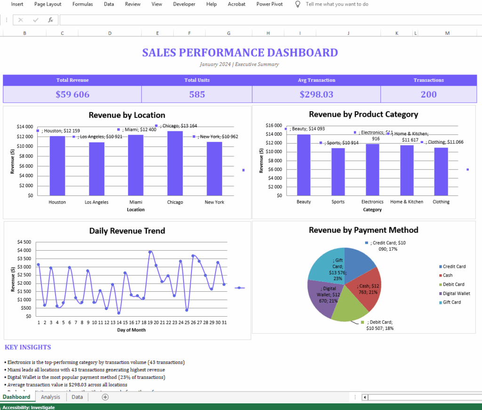The image size is (482, 410).
Task: Open the Power Pivot ribbon tab
Action: point(269,4)
